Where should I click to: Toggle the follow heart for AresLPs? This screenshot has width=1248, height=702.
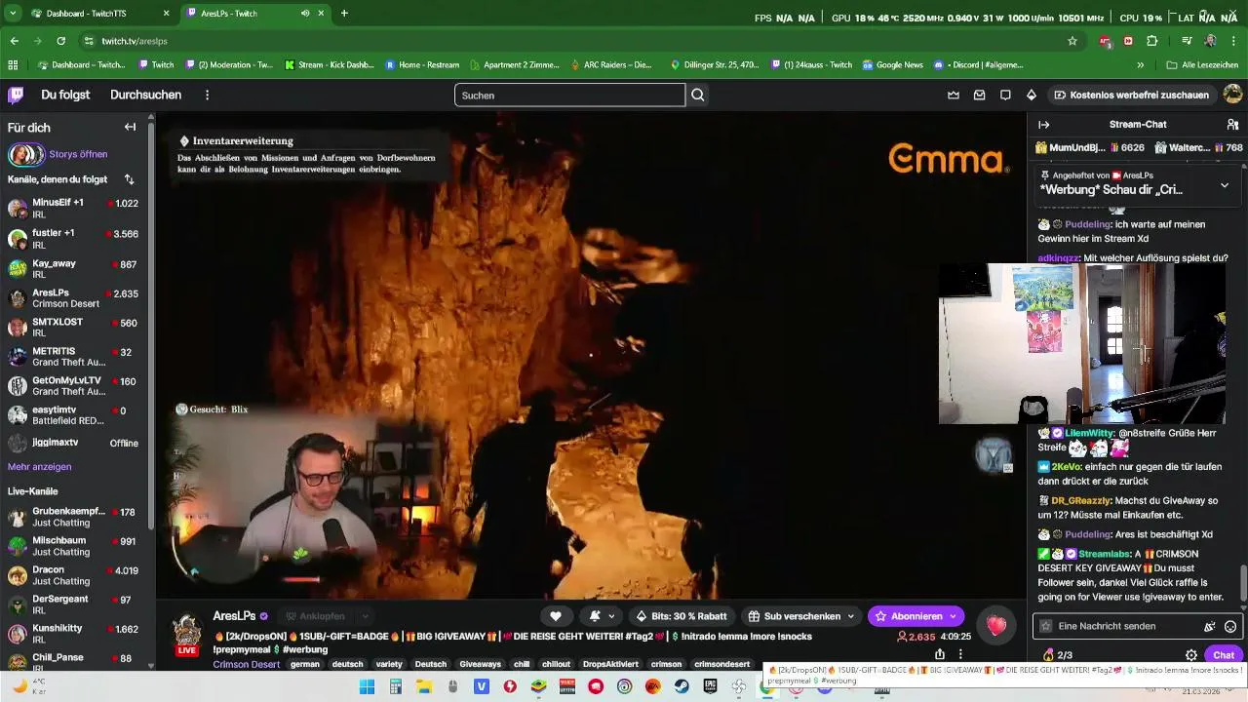556,616
